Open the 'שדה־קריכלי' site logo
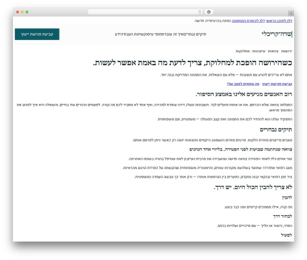Screen dimensions: 307x260 pos(277,34)
